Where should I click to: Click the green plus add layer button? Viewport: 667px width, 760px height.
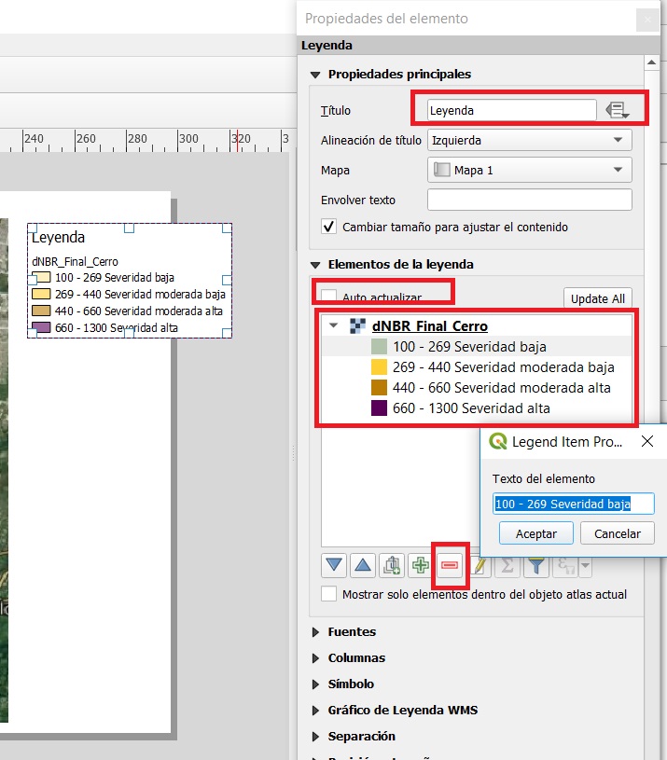[x=421, y=565]
